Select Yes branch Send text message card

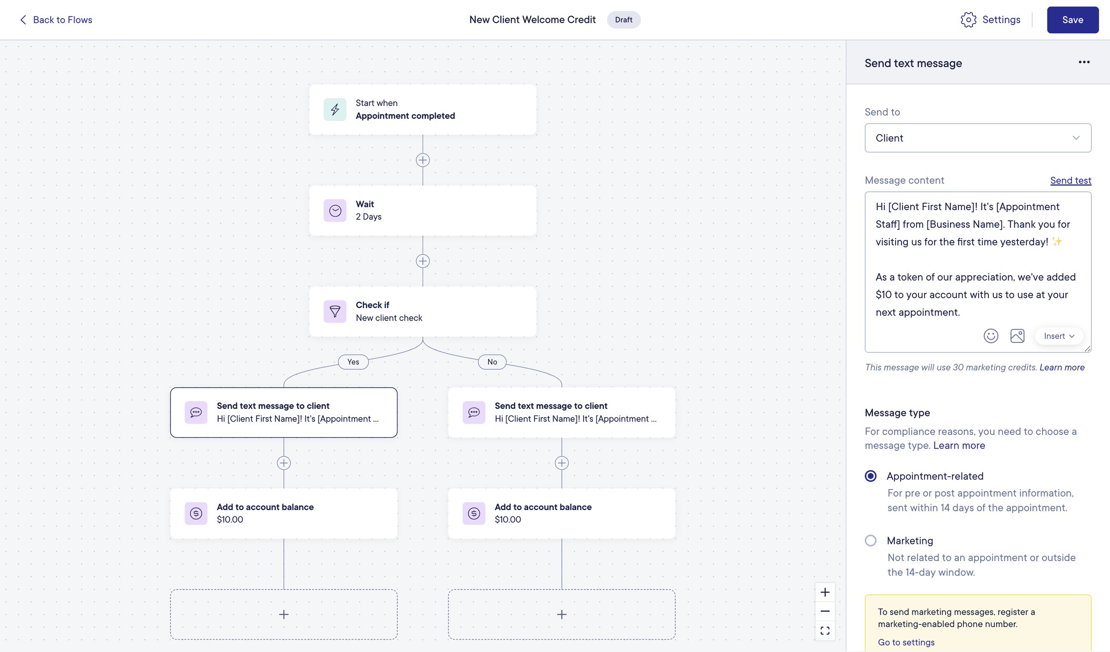pyautogui.click(x=284, y=412)
